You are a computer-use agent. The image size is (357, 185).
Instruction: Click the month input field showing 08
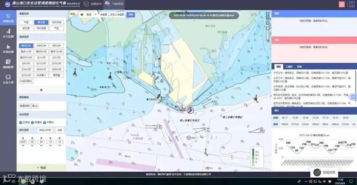pos(32,142)
